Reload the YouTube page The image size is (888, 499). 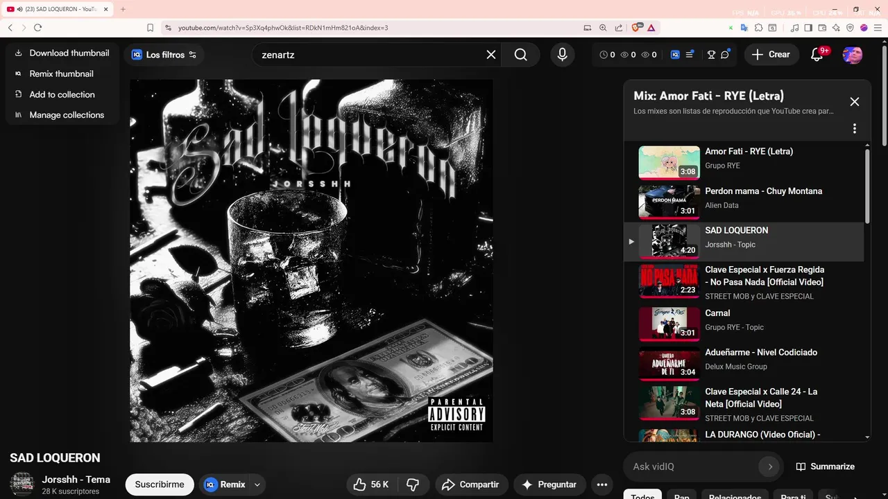[x=37, y=28]
